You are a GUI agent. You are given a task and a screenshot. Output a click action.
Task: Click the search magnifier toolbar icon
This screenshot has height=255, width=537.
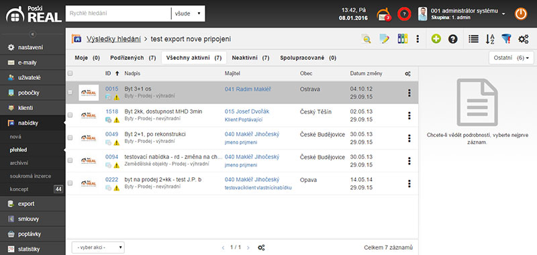coord(367,39)
